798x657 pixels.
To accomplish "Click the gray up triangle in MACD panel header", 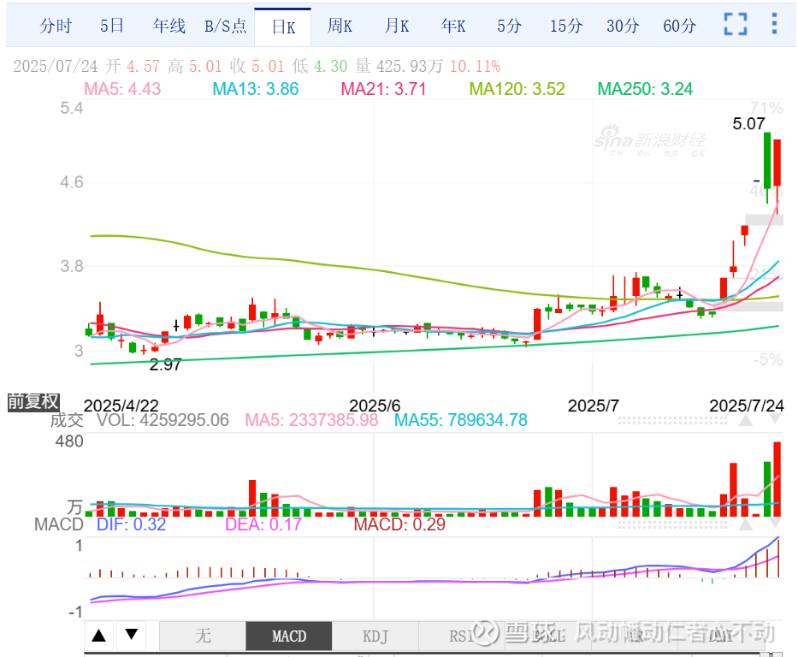I will [x=746, y=524].
